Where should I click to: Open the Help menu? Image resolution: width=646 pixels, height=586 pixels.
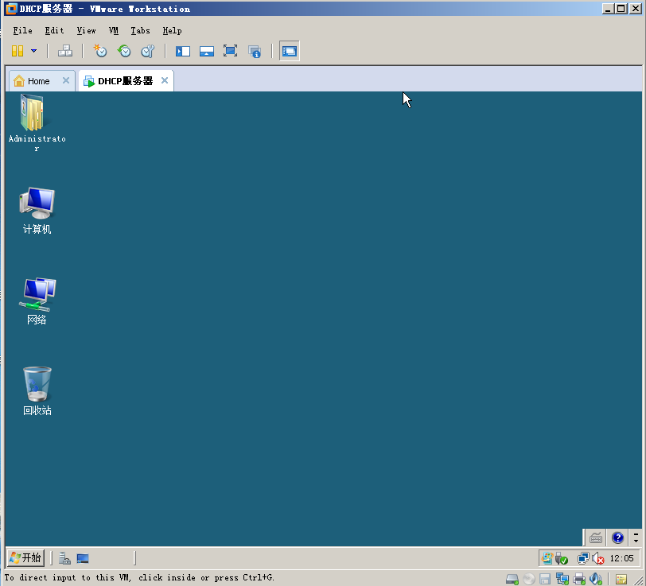[172, 30]
